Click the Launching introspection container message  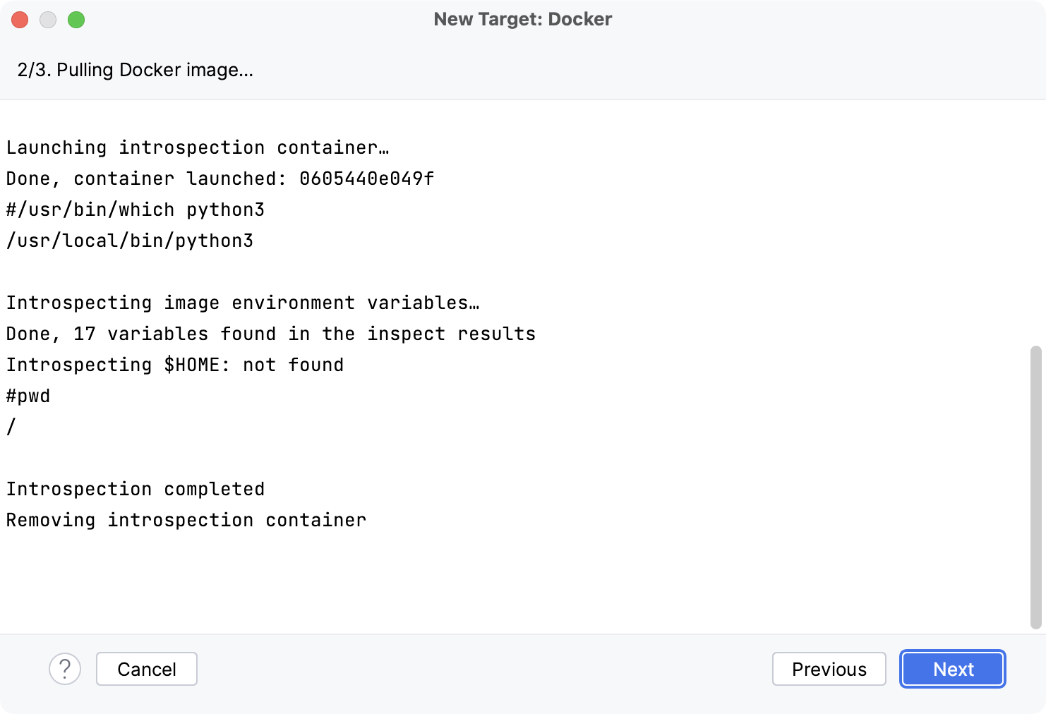point(197,147)
